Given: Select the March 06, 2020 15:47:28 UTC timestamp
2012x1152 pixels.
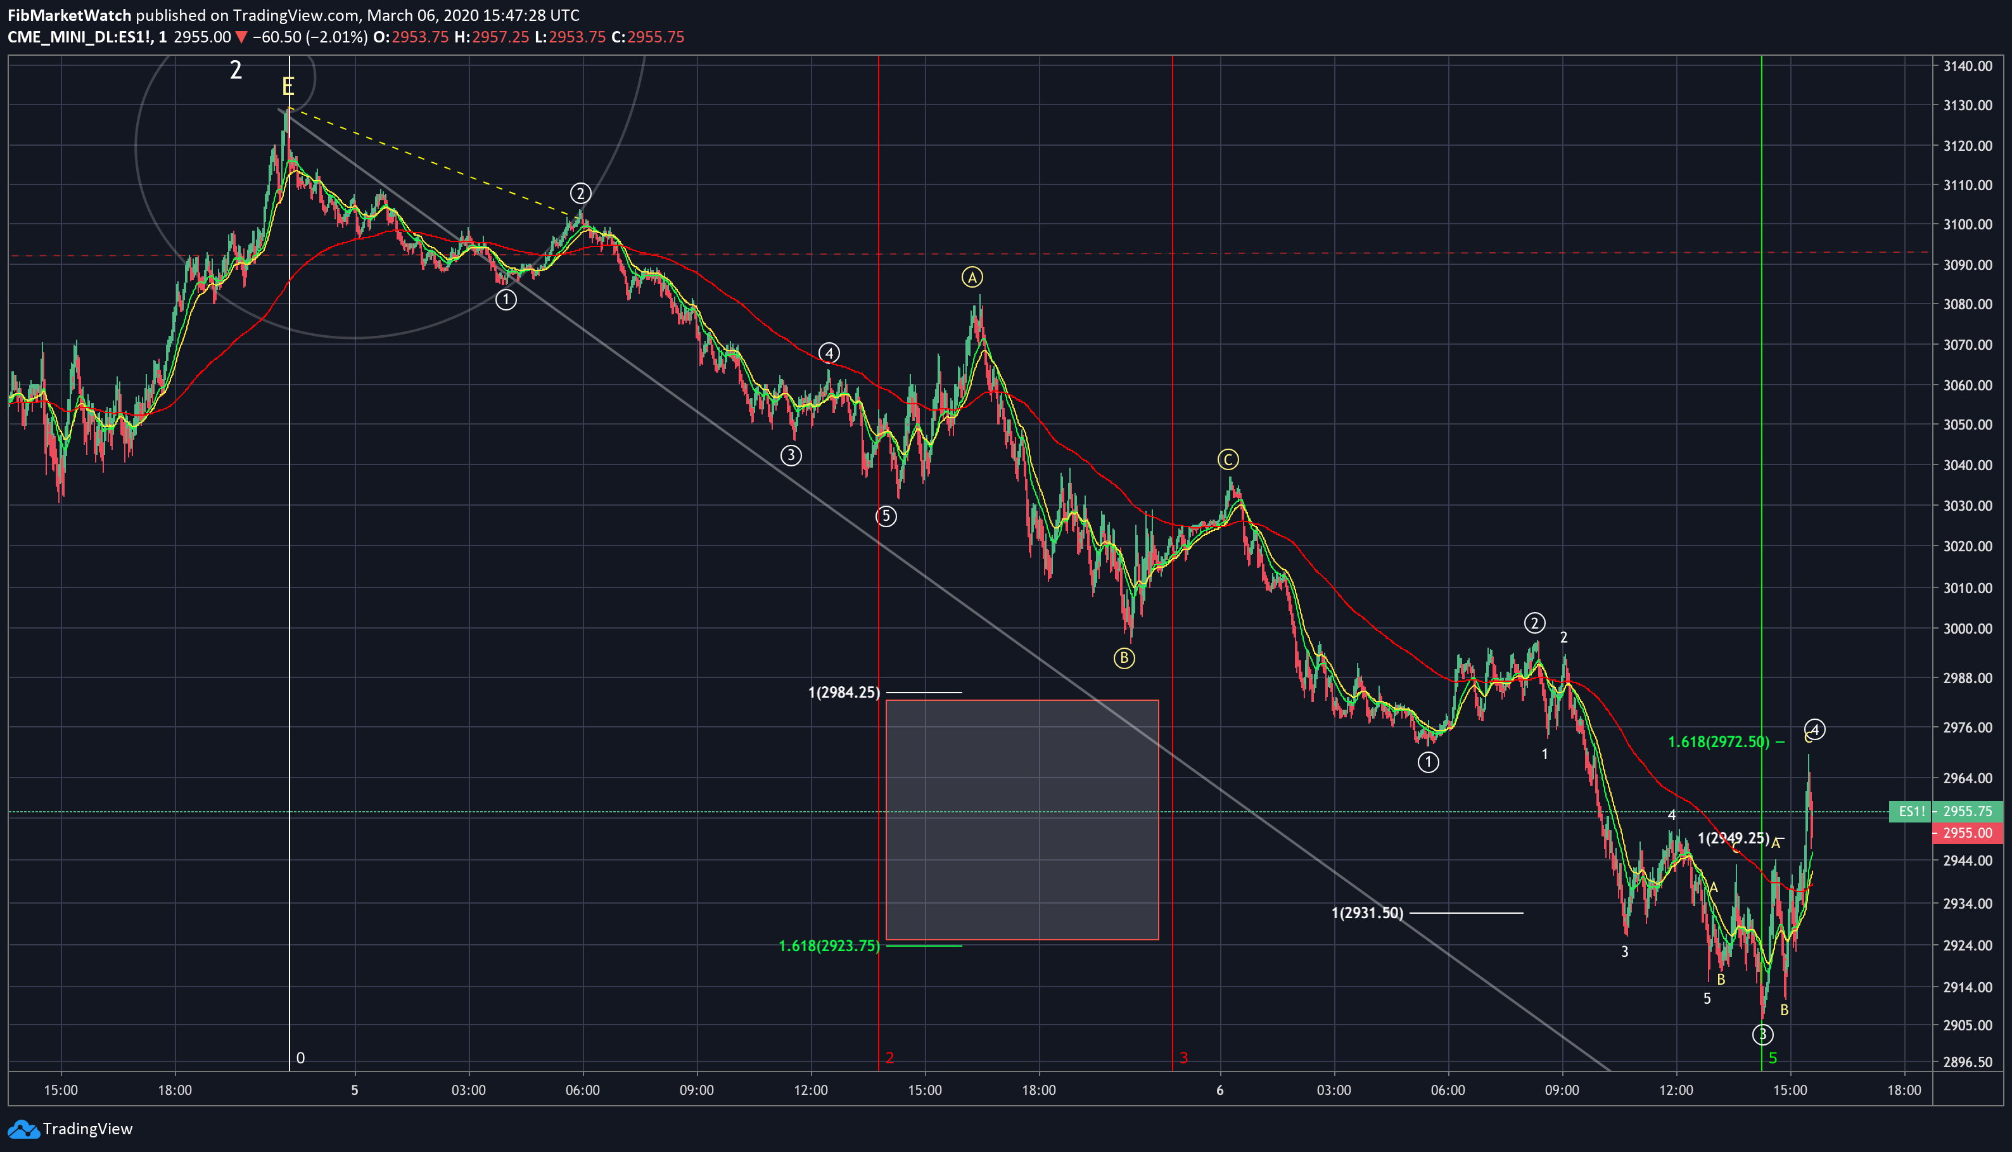Looking at the screenshot, I should pyautogui.click(x=473, y=15).
